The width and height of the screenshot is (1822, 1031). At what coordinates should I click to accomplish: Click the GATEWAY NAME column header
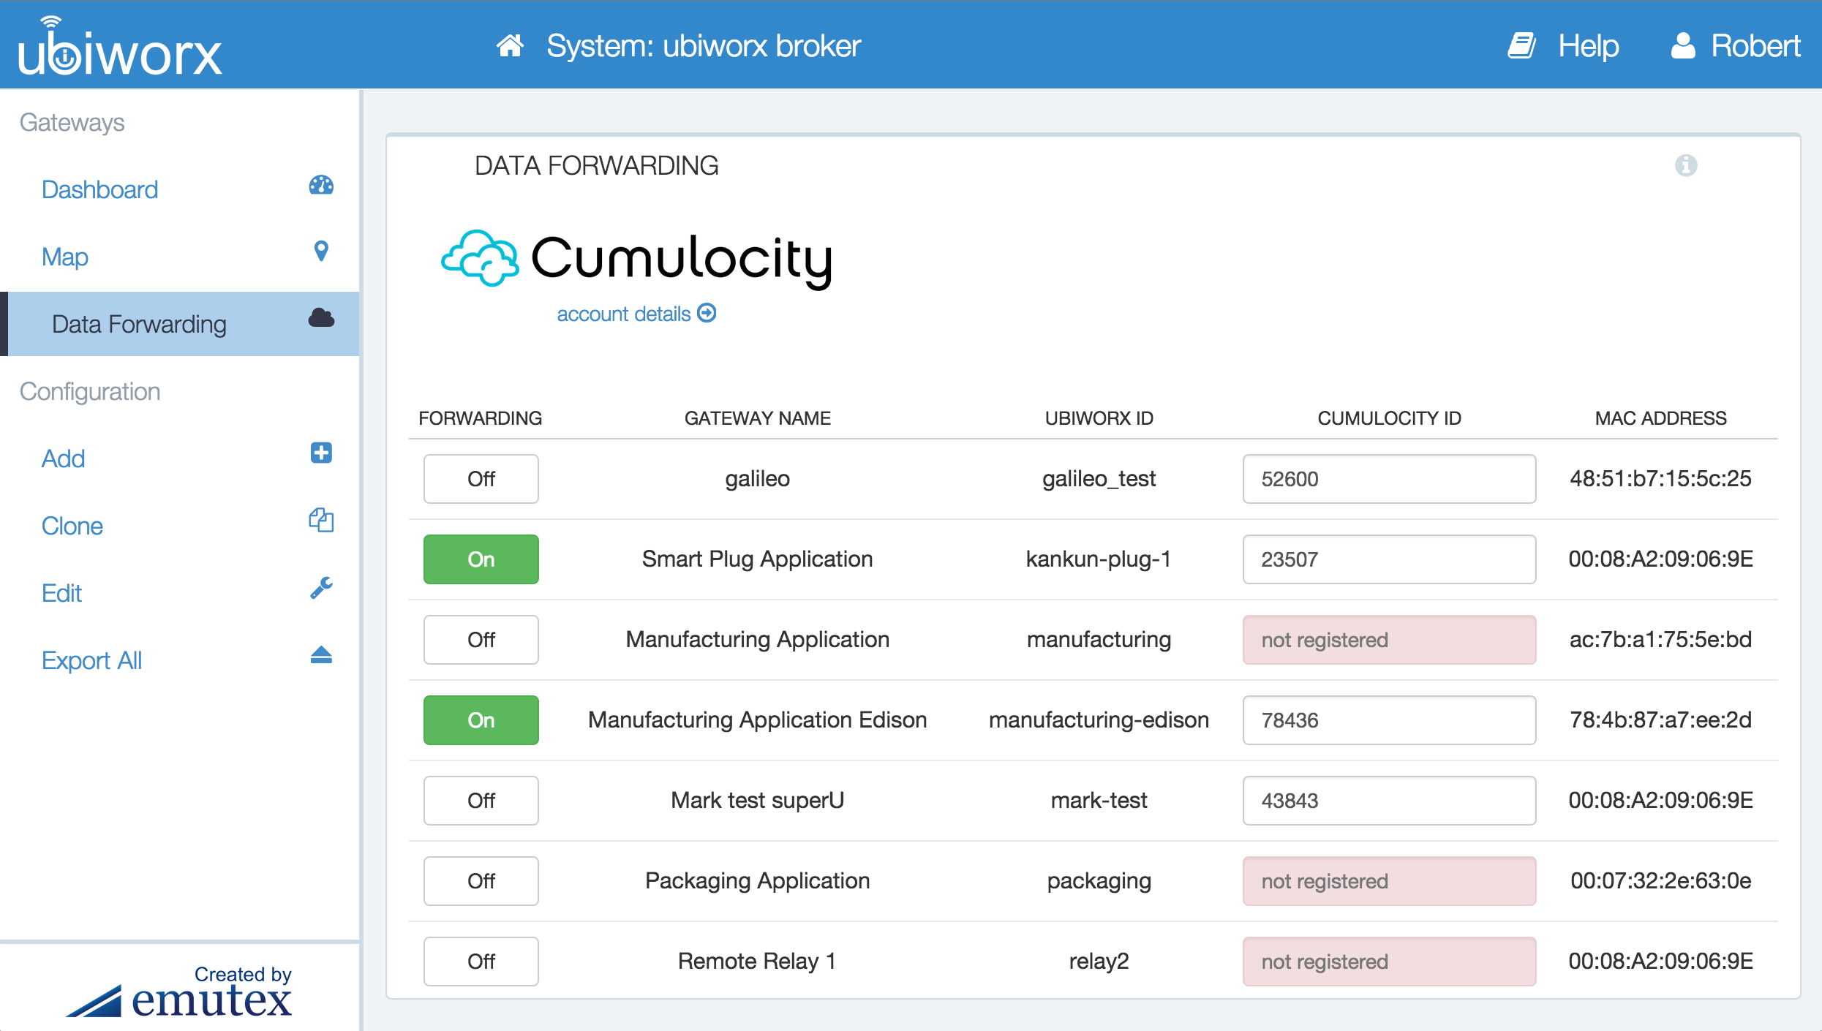pos(757,418)
